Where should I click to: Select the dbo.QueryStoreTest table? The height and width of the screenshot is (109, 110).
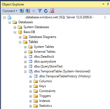(x=48, y=66)
